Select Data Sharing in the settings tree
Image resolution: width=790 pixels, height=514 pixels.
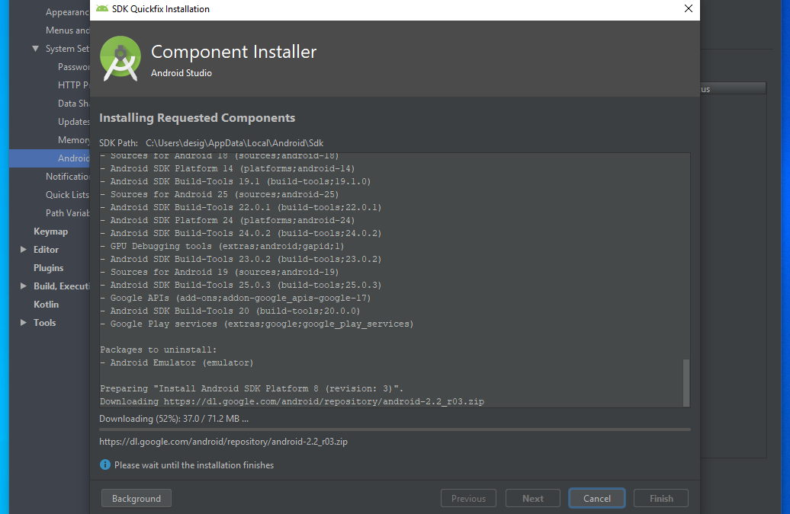point(73,103)
